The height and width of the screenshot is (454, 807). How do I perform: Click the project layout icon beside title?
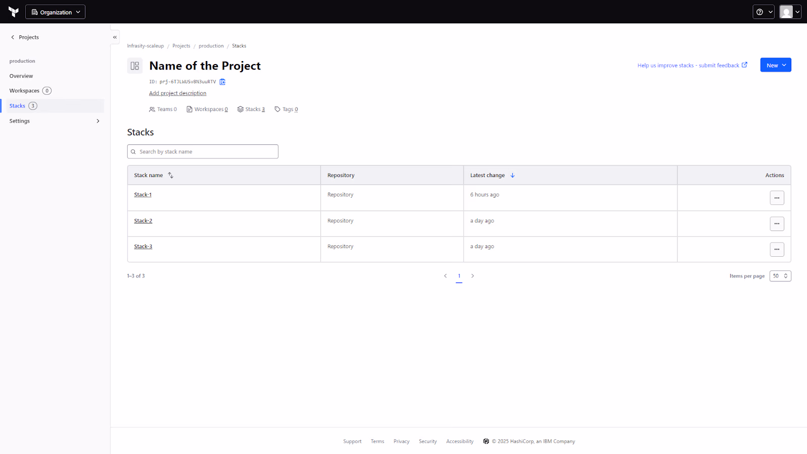coord(135,66)
